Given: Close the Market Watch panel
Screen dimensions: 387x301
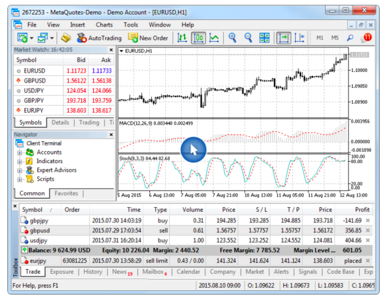Looking at the screenshot, I should tap(111, 50).
